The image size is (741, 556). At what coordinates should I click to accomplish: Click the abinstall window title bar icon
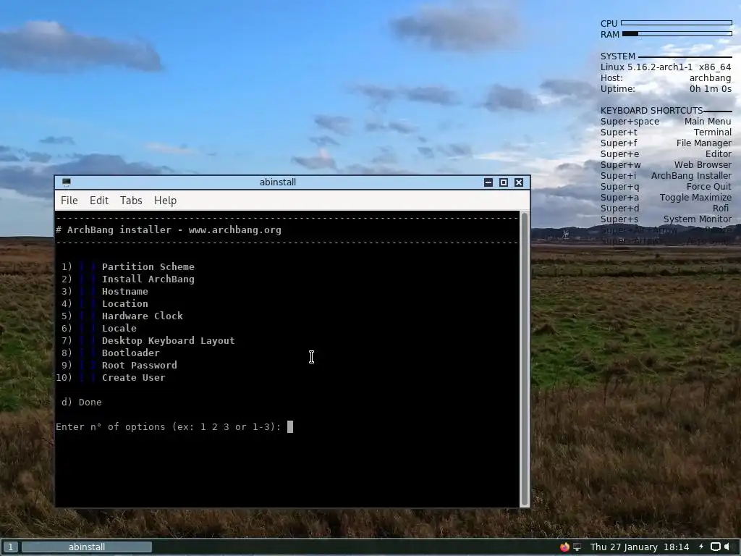click(66, 182)
